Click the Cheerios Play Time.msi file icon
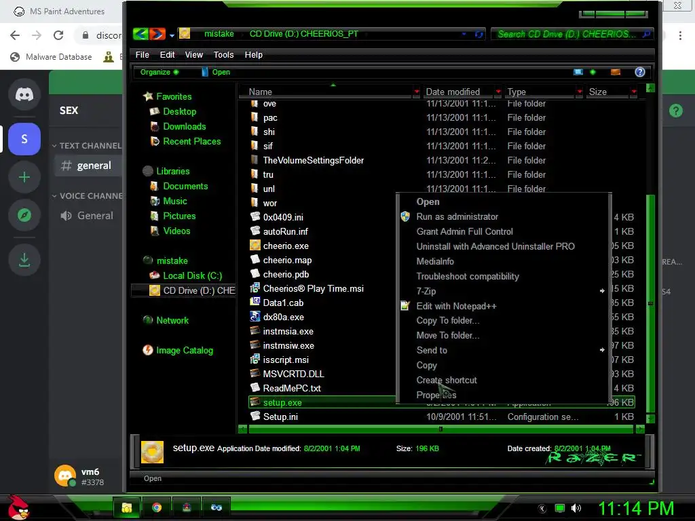Screen dimensions: 695x521 point(255,288)
